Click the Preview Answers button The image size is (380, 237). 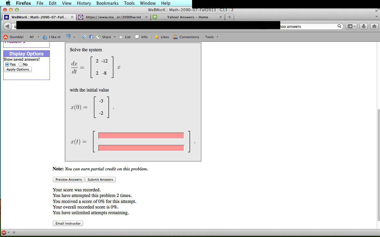tap(69, 180)
